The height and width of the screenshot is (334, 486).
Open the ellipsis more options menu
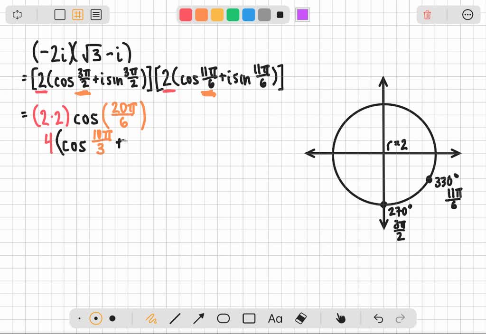(468, 15)
